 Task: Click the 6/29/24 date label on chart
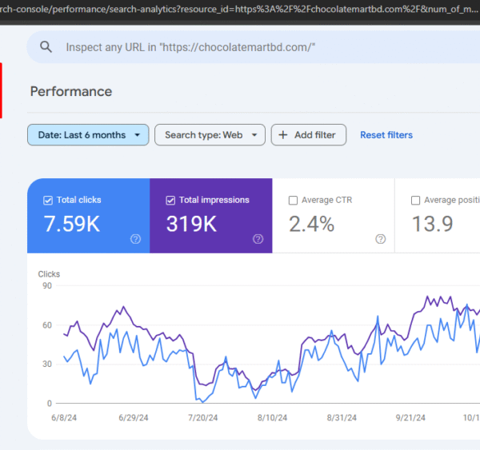click(x=134, y=417)
